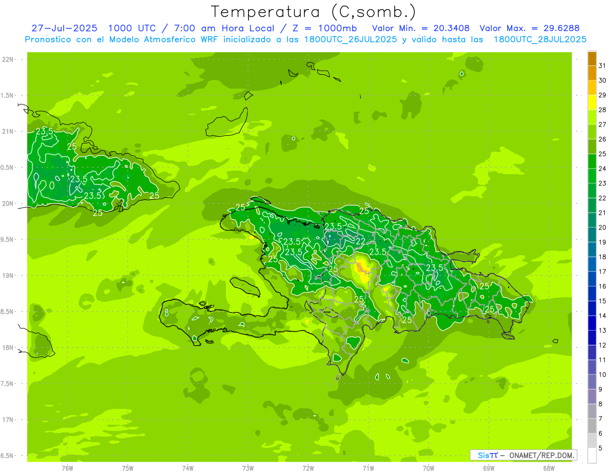Select the date text 27-Jul-2025

[64, 28]
